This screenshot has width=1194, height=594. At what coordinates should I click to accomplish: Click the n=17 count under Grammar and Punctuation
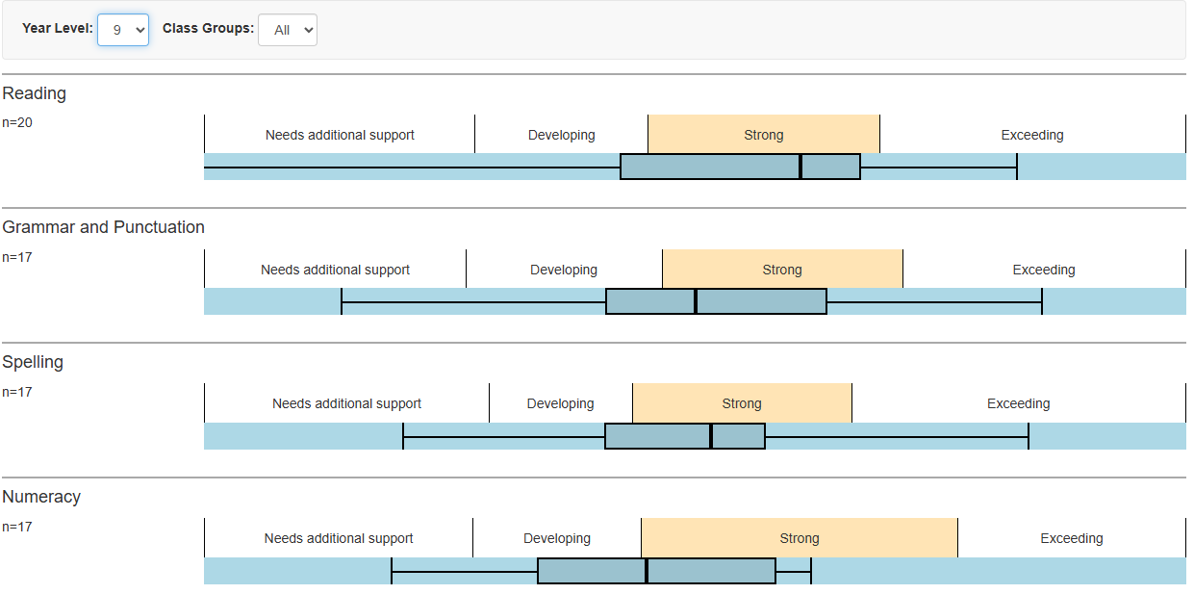[17, 257]
